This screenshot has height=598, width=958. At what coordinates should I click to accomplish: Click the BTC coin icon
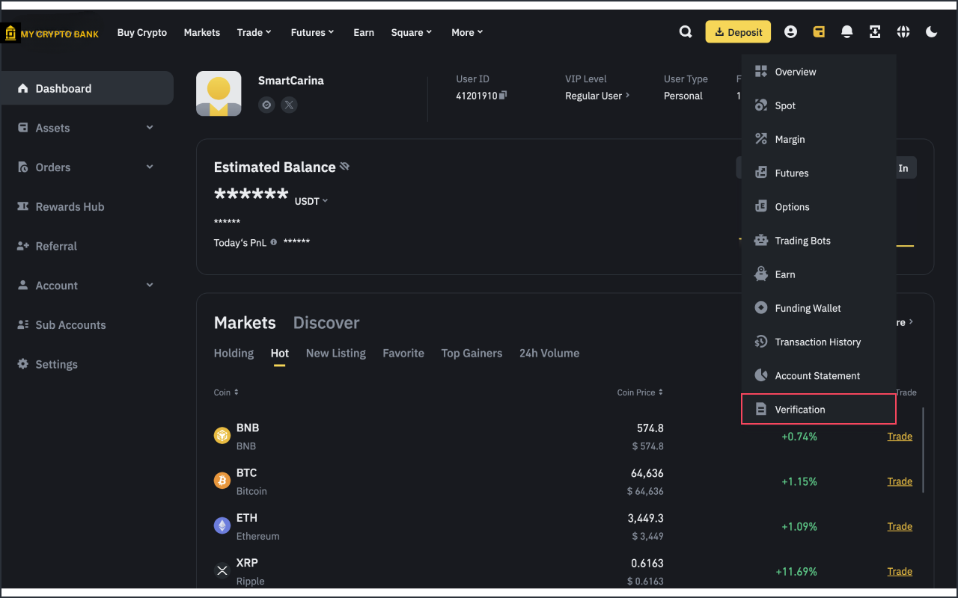click(x=222, y=481)
